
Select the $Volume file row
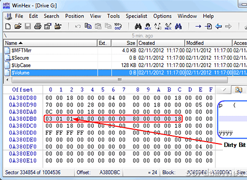pos(125,72)
